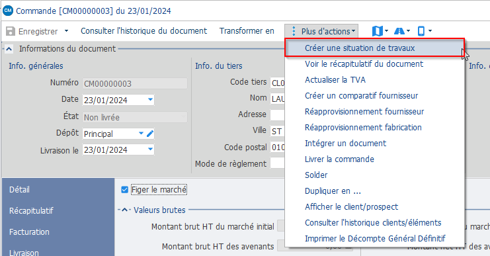Collapse Informations du document section

[9, 49]
